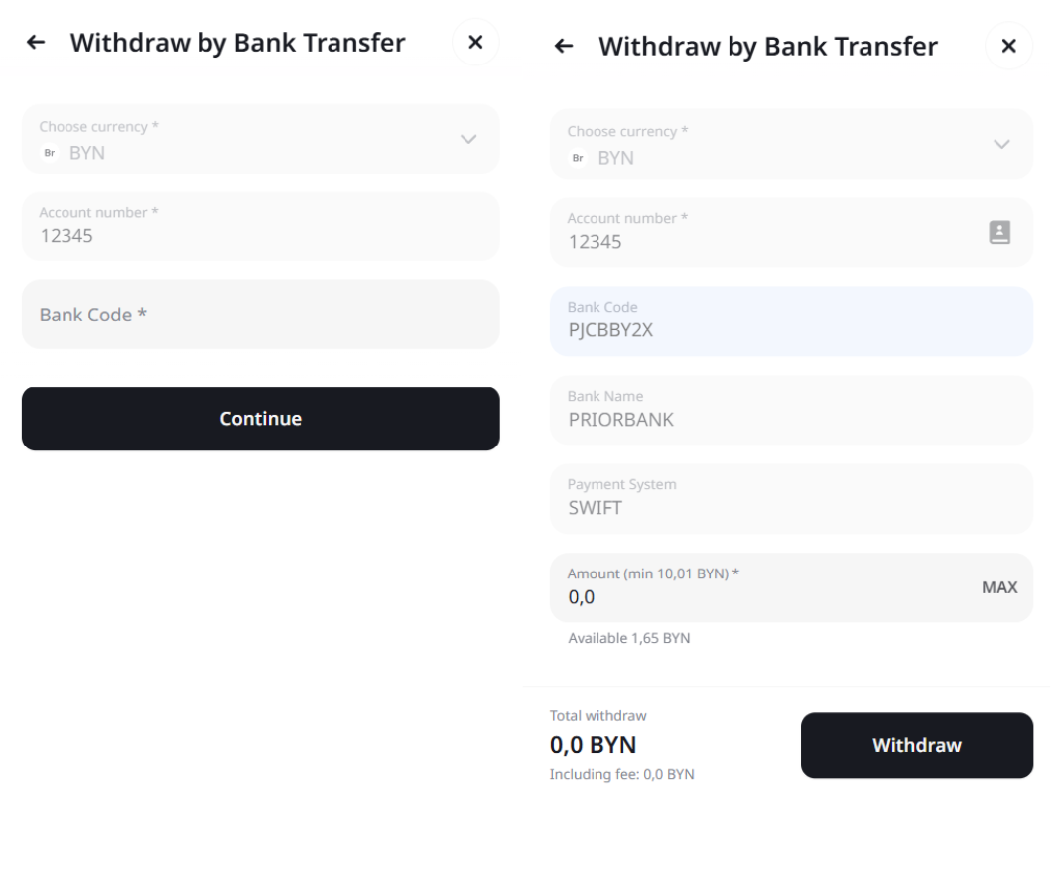Image resolution: width=1062 pixels, height=891 pixels.
Task: Click Bank Code field containing PJCBBY2X
Action: click(791, 321)
